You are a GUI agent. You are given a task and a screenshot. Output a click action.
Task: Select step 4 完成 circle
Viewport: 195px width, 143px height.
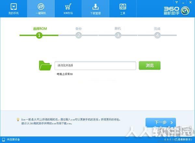click(157, 35)
